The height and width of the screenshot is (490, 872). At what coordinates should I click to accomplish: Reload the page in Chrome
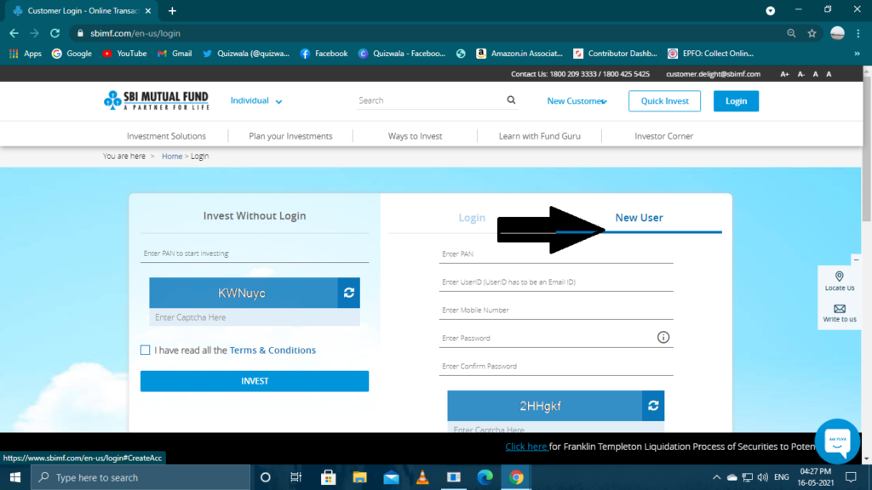coord(54,33)
